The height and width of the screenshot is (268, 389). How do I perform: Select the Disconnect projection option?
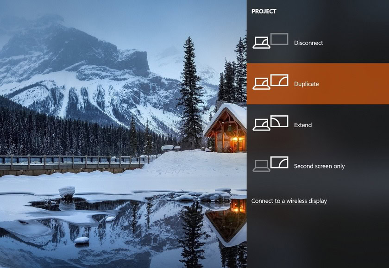click(x=318, y=43)
